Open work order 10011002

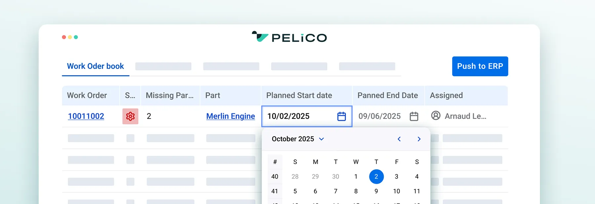(86, 116)
